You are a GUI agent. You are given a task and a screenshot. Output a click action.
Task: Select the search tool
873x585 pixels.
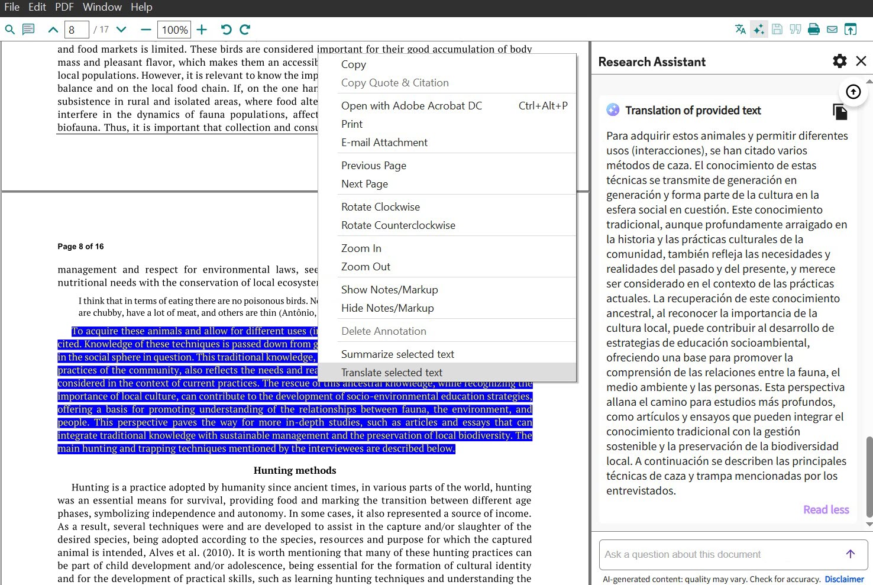(10, 29)
